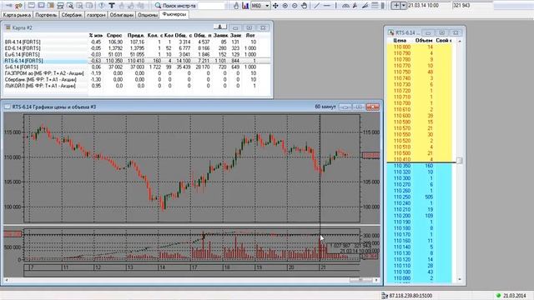
Task: Click the move chart arrows icon
Action: coord(275,6)
